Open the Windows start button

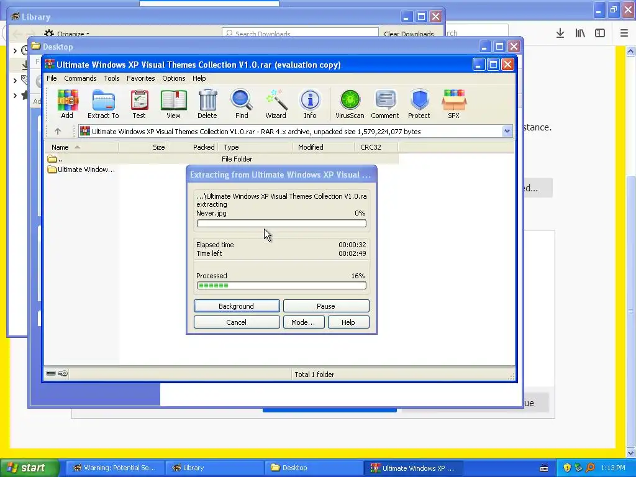point(29,468)
